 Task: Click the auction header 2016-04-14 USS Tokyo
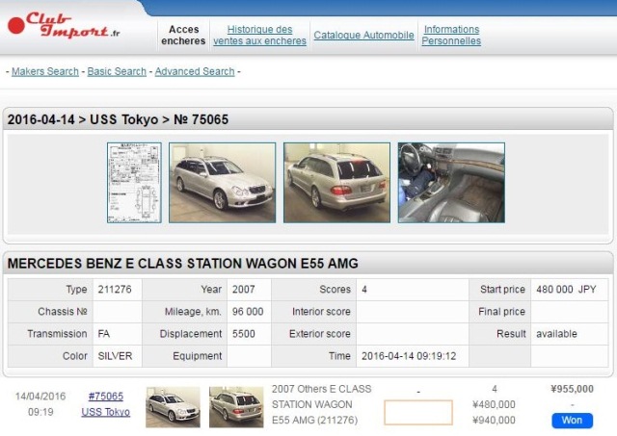coord(118,120)
